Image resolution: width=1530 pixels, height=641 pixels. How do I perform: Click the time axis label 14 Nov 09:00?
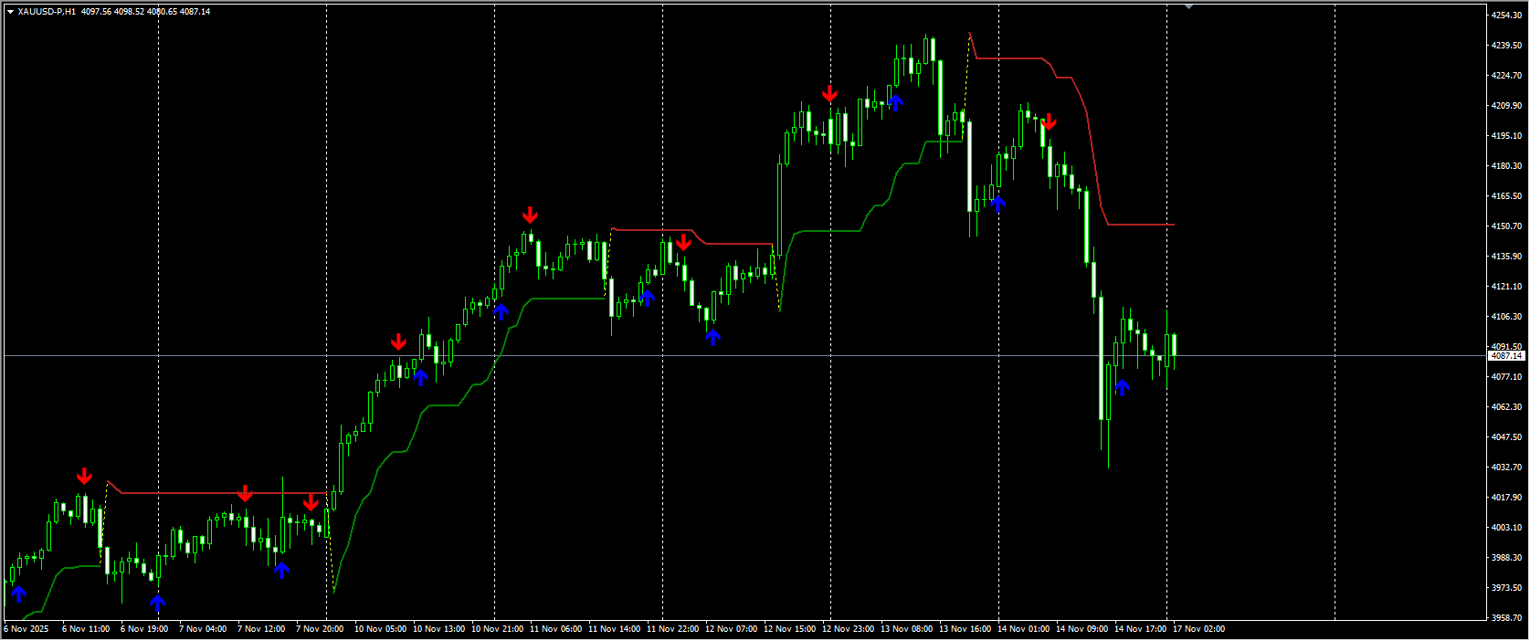coord(1082,629)
